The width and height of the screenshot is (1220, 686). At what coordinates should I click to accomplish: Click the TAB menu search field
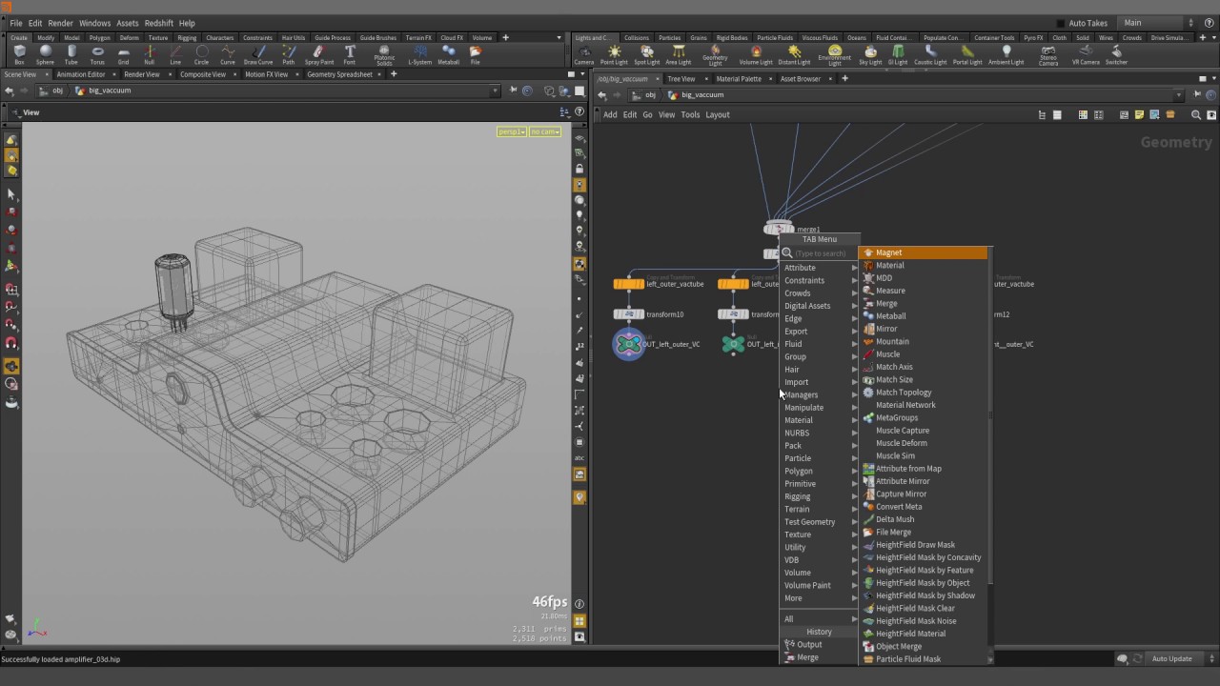click(x=823, y=253)
